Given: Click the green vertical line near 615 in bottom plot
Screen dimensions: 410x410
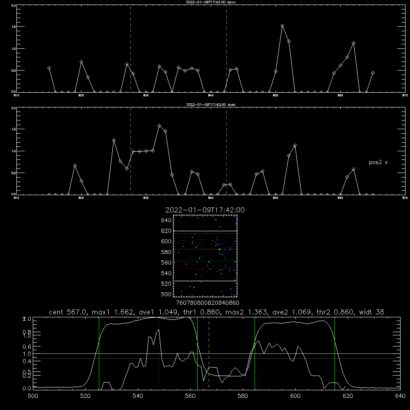Looking at the screenshot, I should [335, 353].
